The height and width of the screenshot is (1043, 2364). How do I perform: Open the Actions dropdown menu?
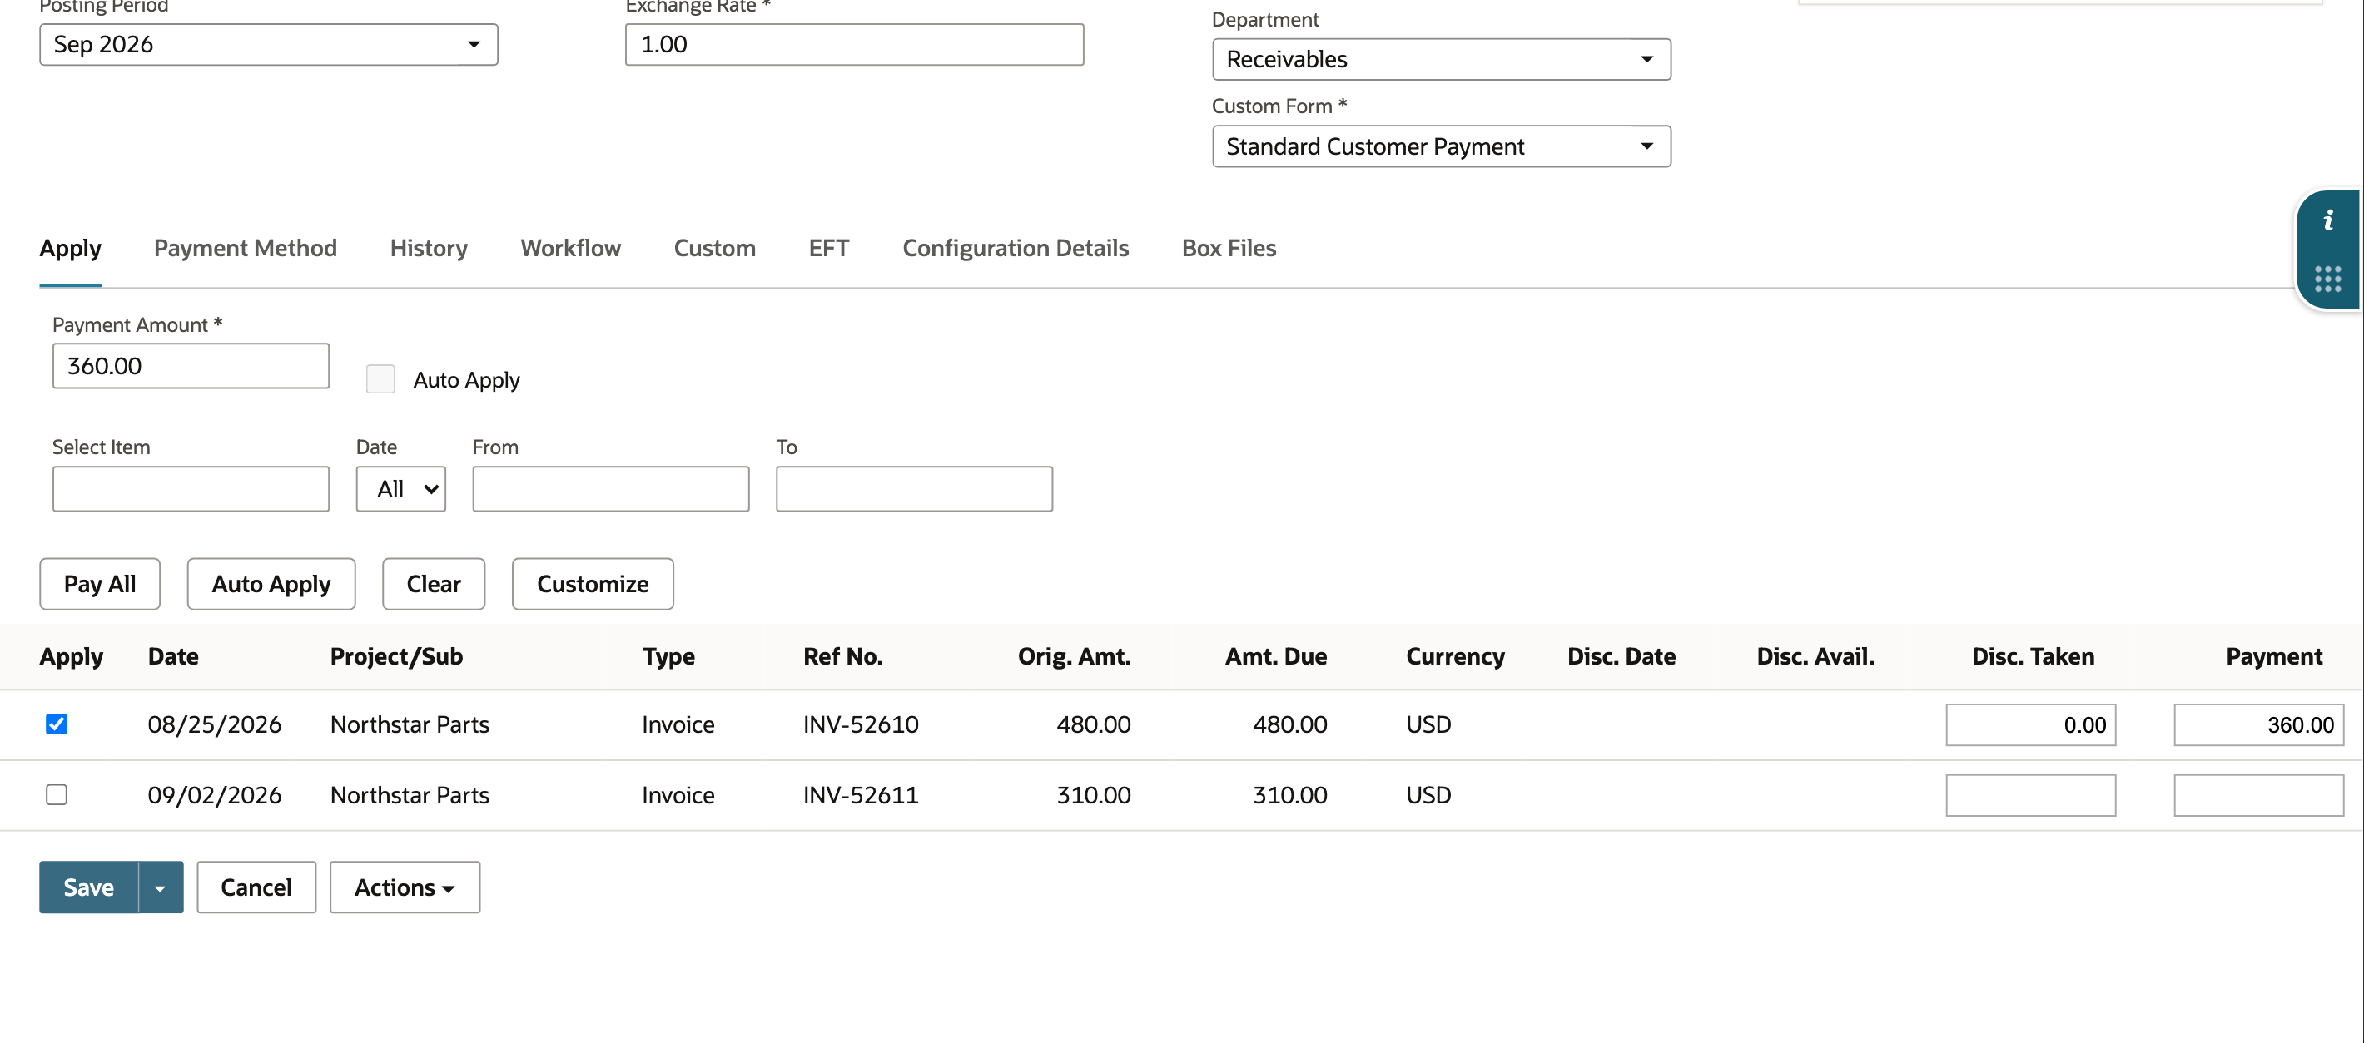click(x=405, y=887)
